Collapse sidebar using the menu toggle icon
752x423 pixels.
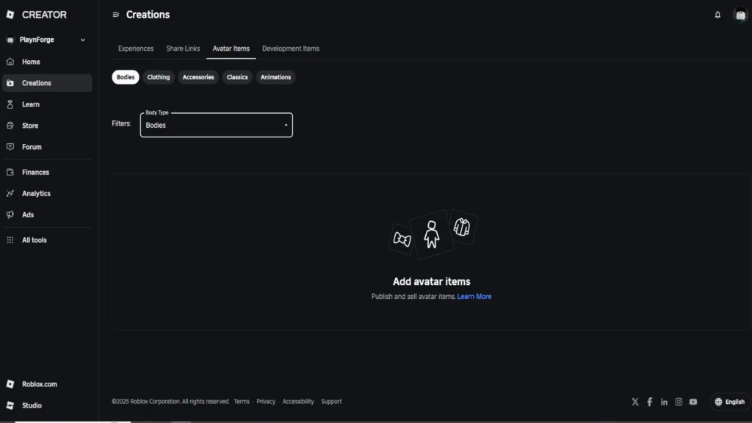(116, 15)
